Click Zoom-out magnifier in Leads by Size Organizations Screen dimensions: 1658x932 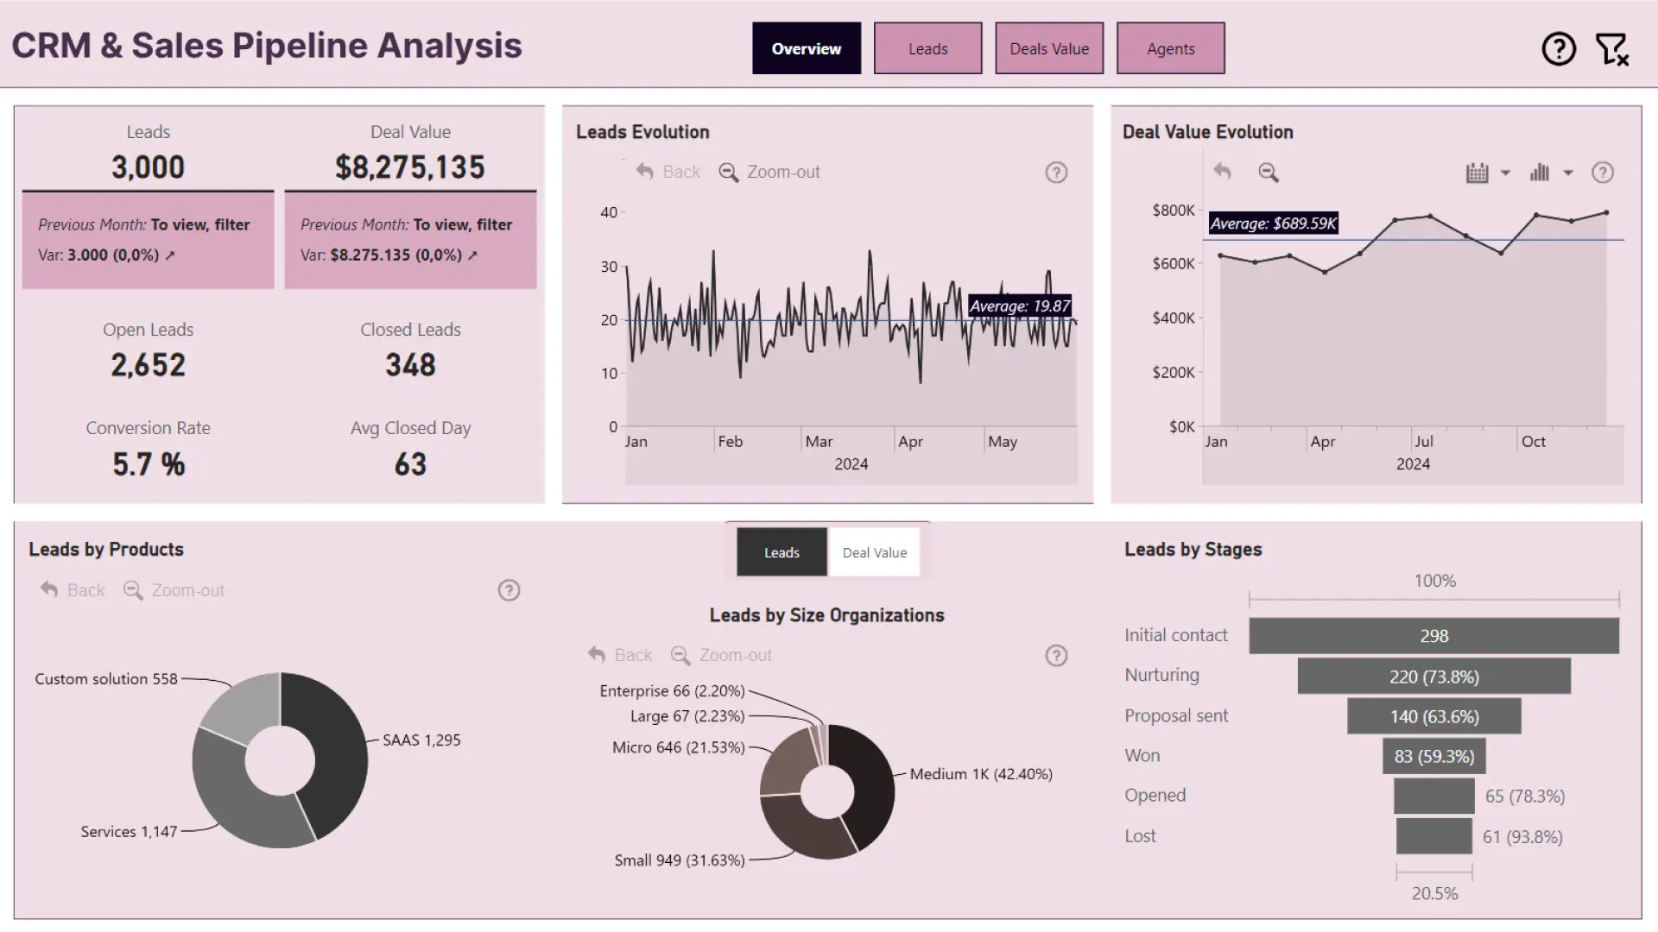pos(680,656)
